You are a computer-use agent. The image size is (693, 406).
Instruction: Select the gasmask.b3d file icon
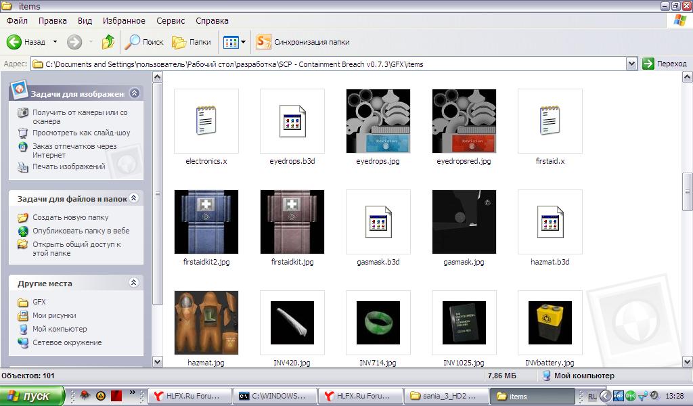[x=378, y=222]
